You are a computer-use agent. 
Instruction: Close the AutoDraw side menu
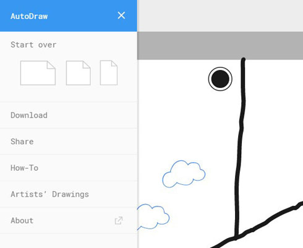pyautogui.click(x=121, y=15)
